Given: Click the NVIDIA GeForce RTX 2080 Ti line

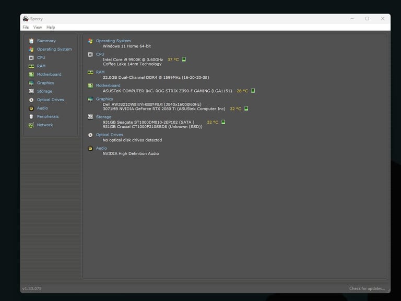Looking at the screenshot, I should (164, 109).
